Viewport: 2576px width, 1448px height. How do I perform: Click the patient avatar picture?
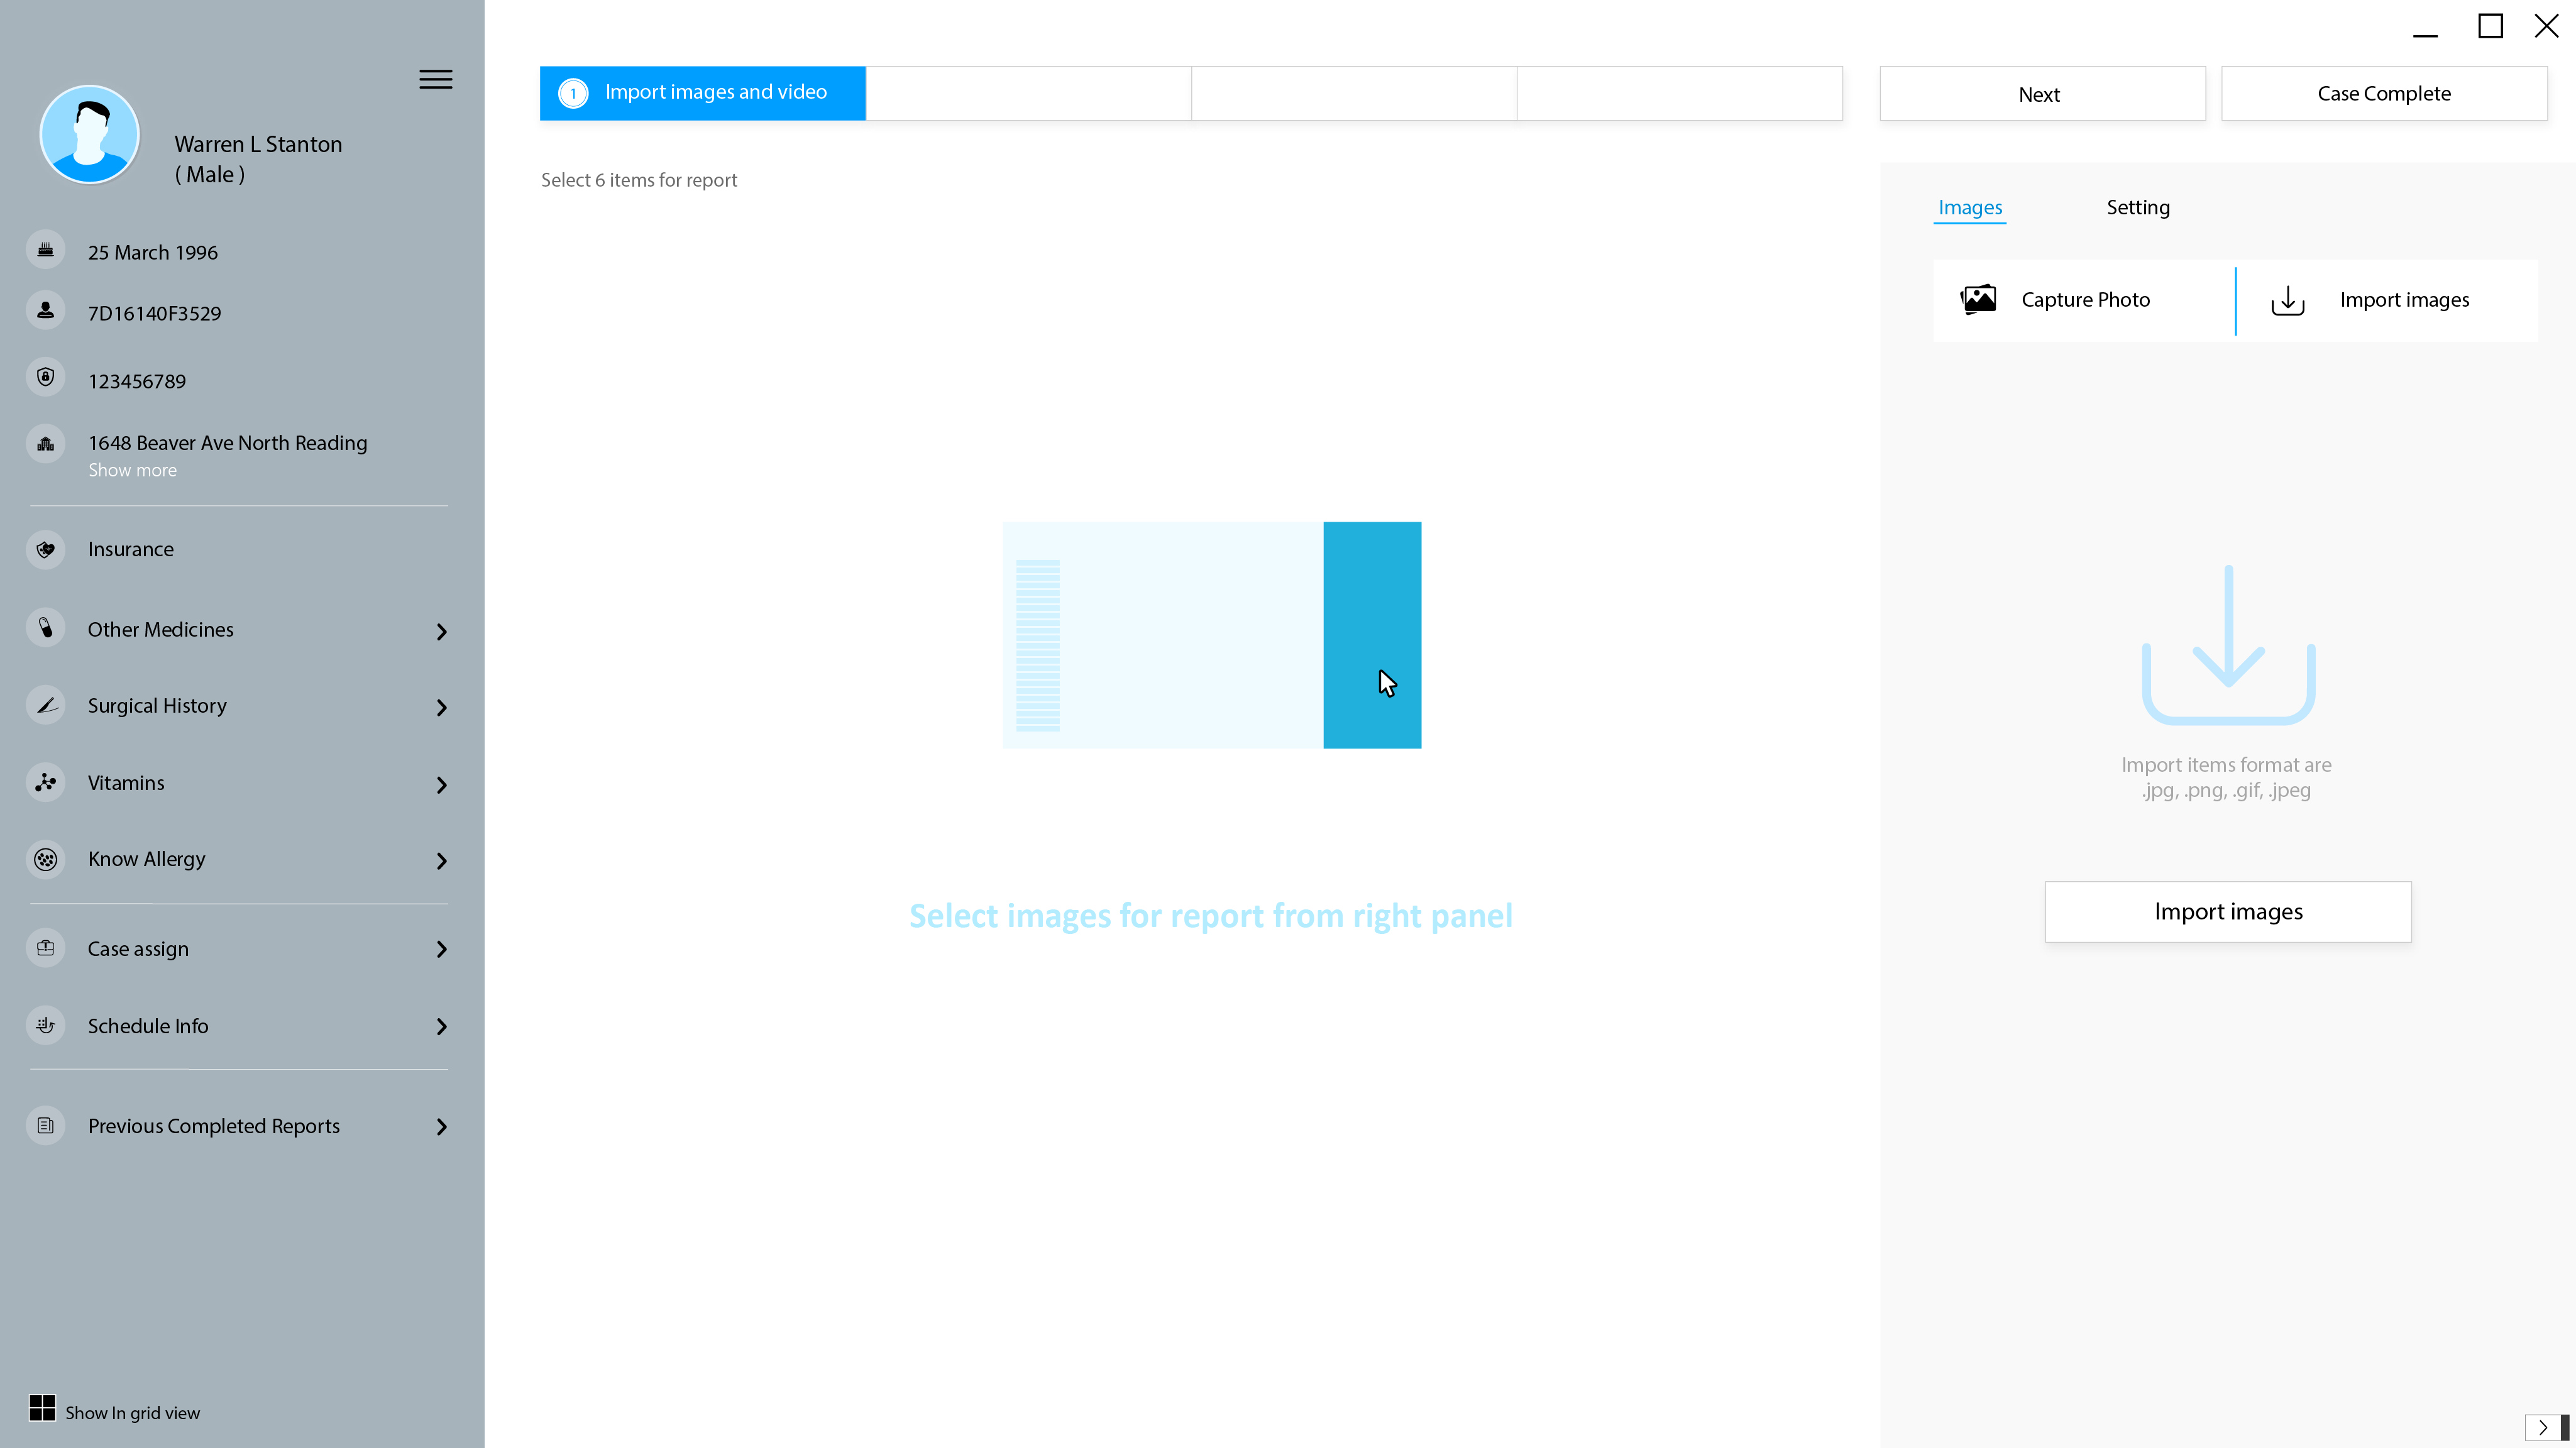click(89, 134)
